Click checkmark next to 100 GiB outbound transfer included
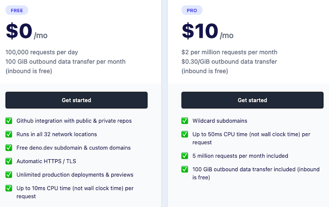Image resolution: width=329 pixels, height=207 pixels. click(x=185, y=169)
